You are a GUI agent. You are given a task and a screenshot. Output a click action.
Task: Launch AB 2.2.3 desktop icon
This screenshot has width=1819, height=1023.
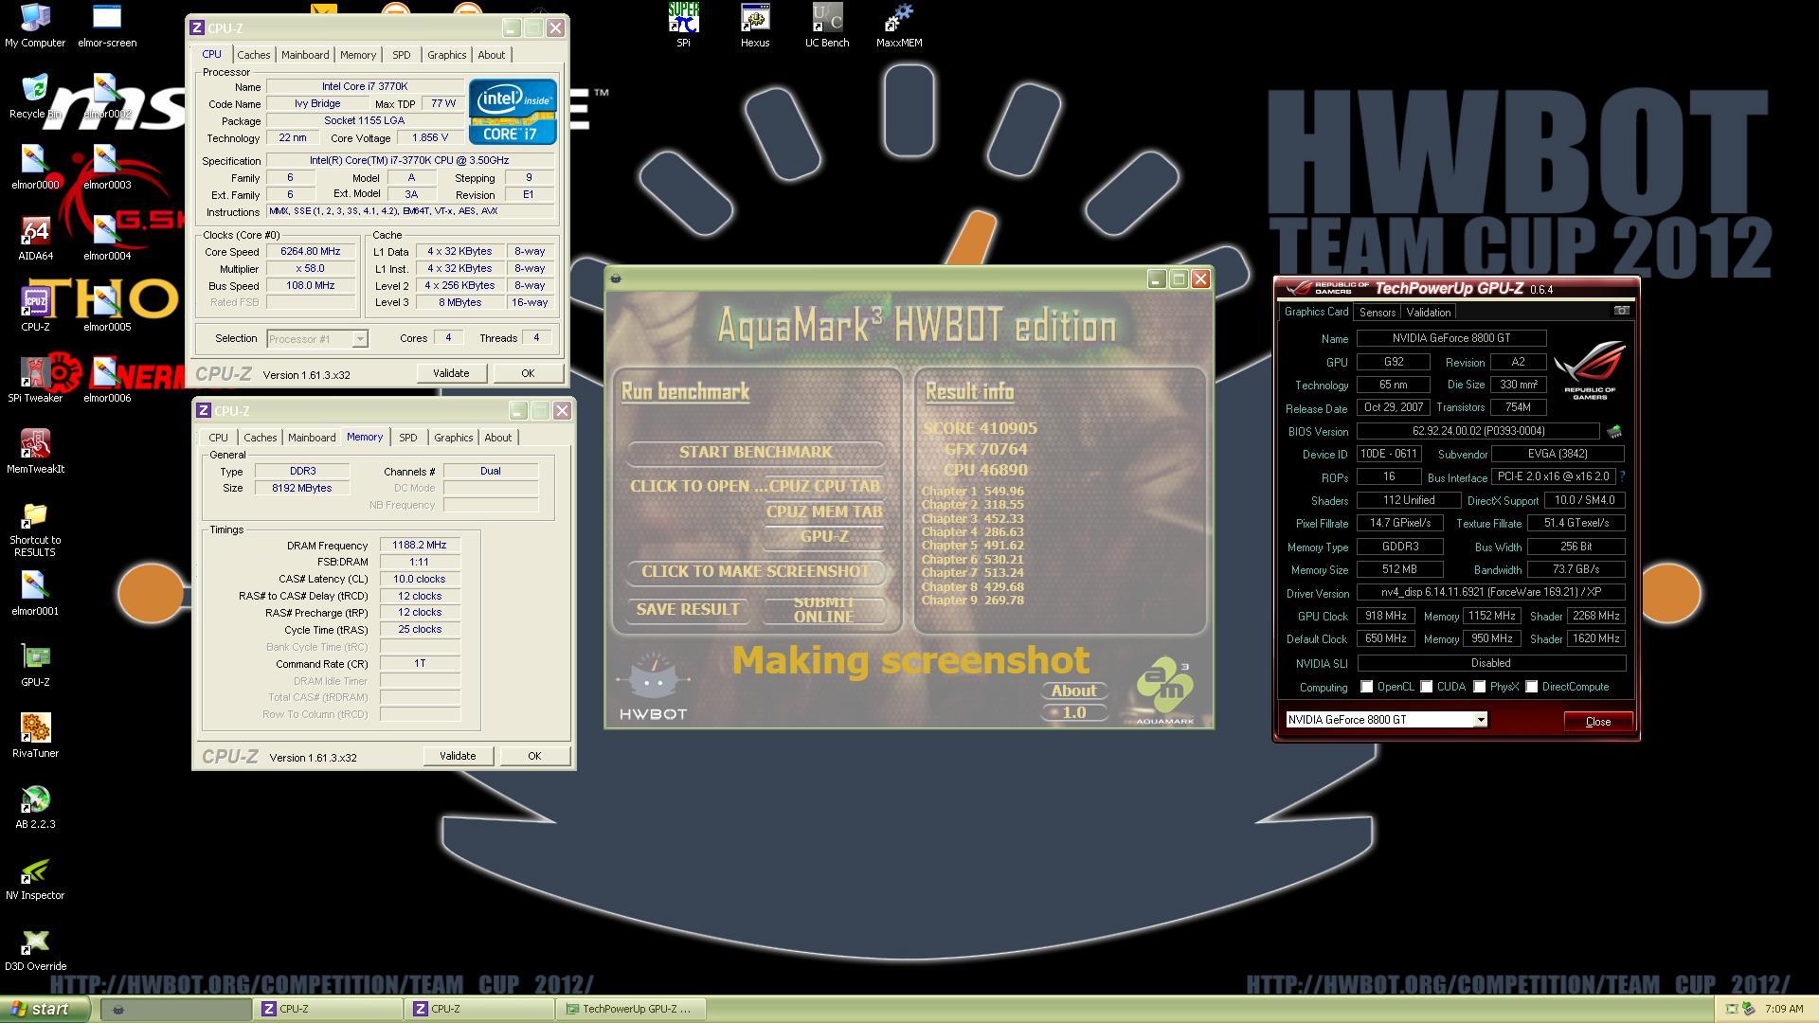(x=35, y=806)
